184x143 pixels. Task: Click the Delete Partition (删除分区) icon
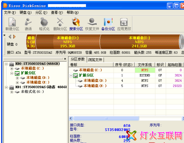coord(60,22)
